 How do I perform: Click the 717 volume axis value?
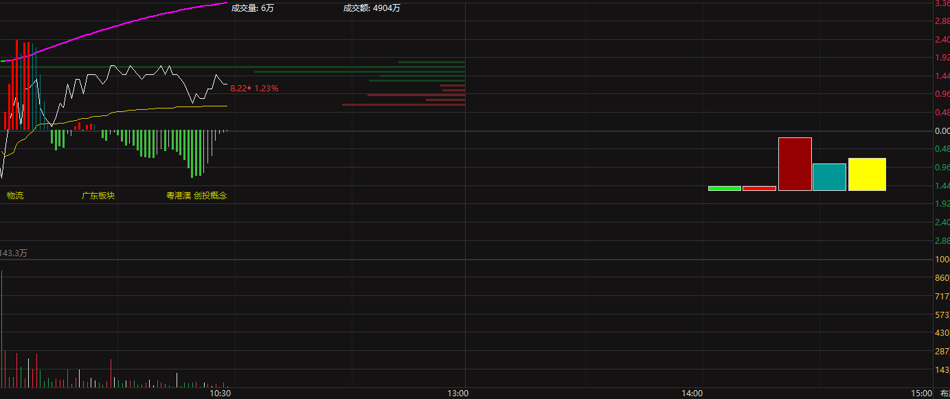[x=942, y=297]
